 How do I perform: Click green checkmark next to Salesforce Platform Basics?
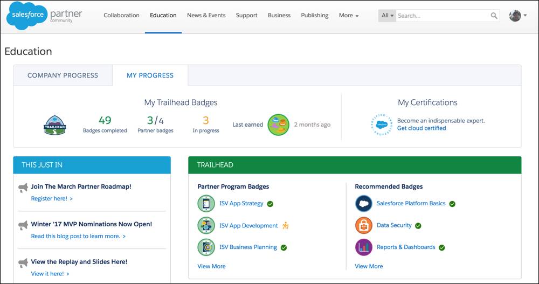(x=452, y=204)
